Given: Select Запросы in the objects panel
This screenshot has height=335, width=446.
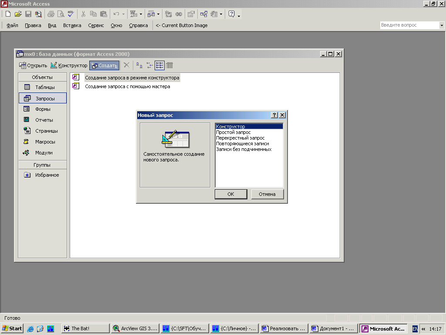Looking at the screenshot, I should [x=42, y=98].
